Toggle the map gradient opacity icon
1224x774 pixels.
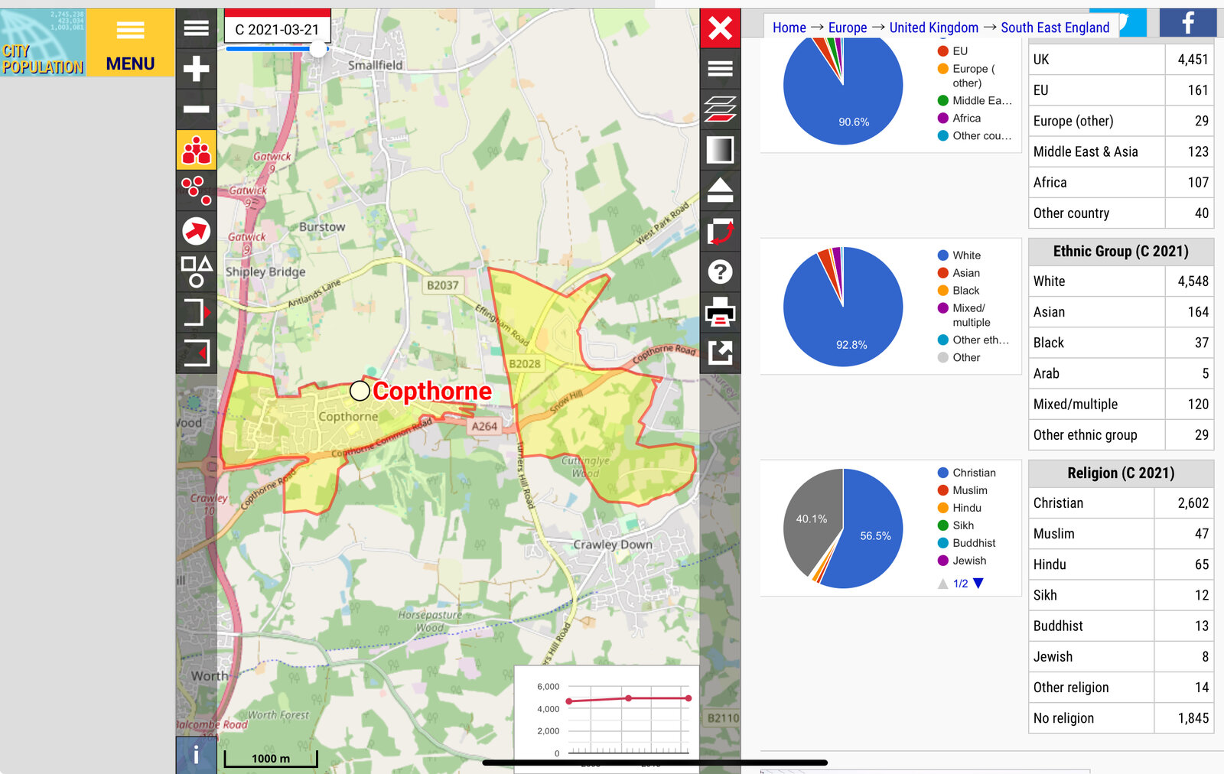(720, 150)
